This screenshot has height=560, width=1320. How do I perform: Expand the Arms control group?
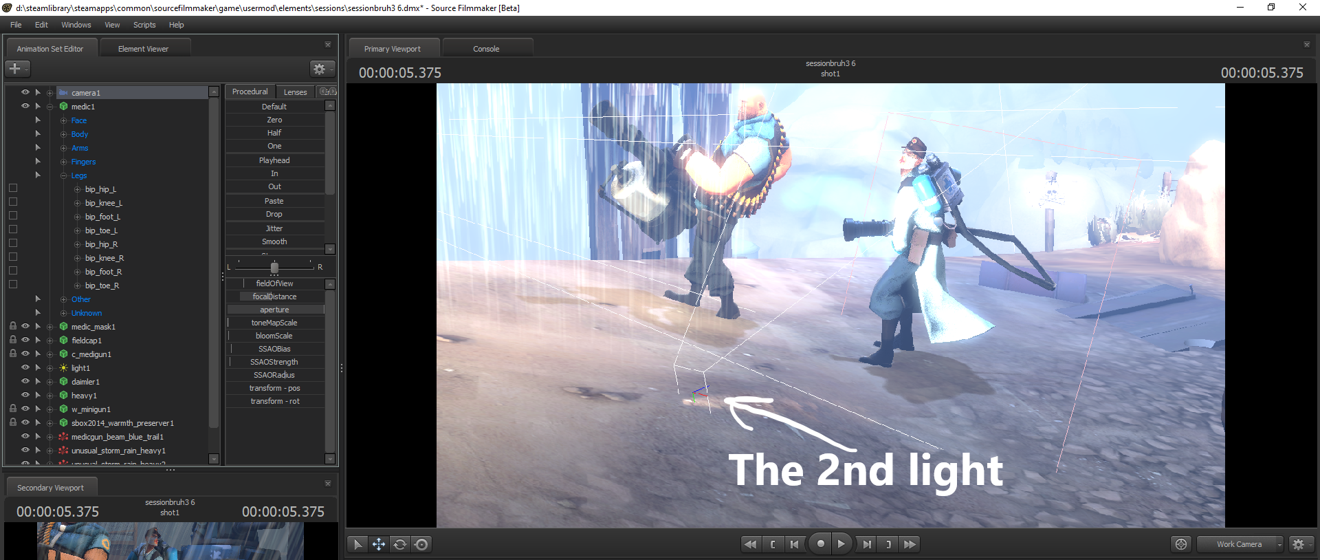tap(63, 148)
